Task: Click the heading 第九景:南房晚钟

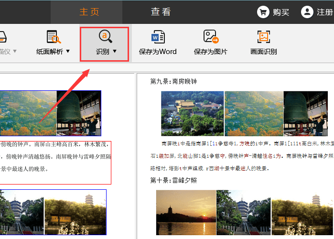Action: tap(173, 81)
